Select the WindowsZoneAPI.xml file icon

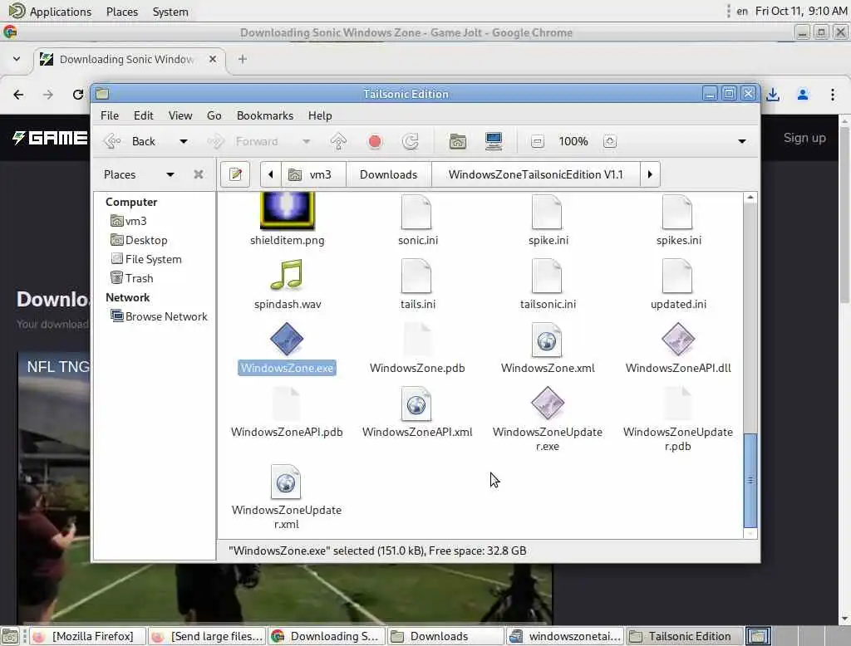click(x=416, y=404)
